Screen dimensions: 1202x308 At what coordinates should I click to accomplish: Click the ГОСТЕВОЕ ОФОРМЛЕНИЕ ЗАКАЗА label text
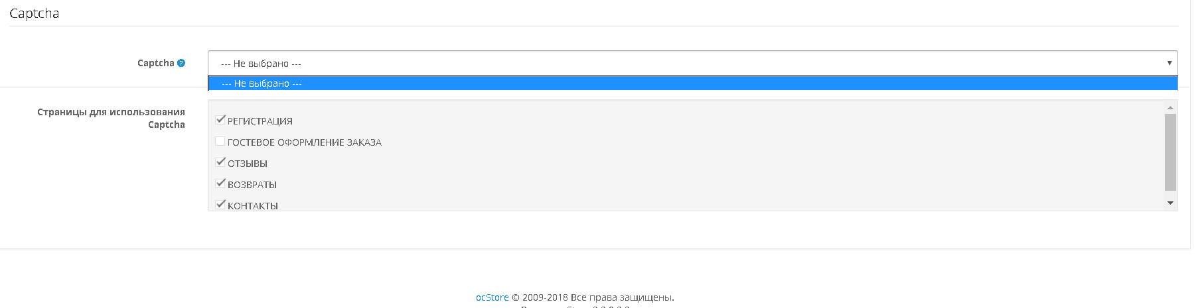(305, 142)
